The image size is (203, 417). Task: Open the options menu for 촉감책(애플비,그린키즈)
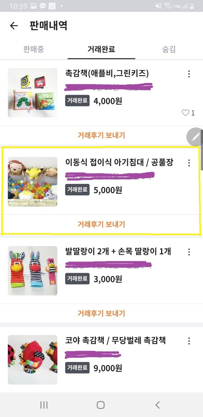point(189,74)
